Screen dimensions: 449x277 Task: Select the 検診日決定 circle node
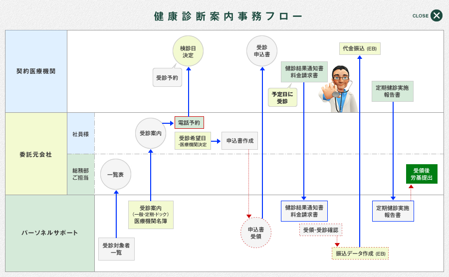pos(188,51)
